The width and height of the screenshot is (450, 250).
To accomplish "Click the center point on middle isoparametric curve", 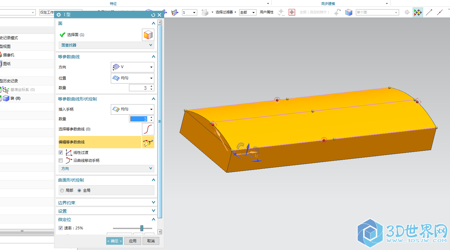I will tap(313, 111).
